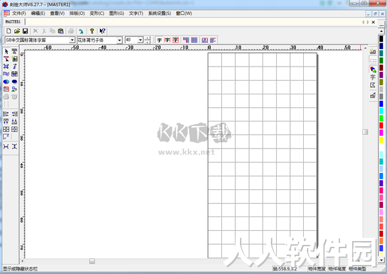This screenshot has height=274, width=387.
Task: Toggle the red-bracketed 字 text style button
Action: (x=168, y=40)
